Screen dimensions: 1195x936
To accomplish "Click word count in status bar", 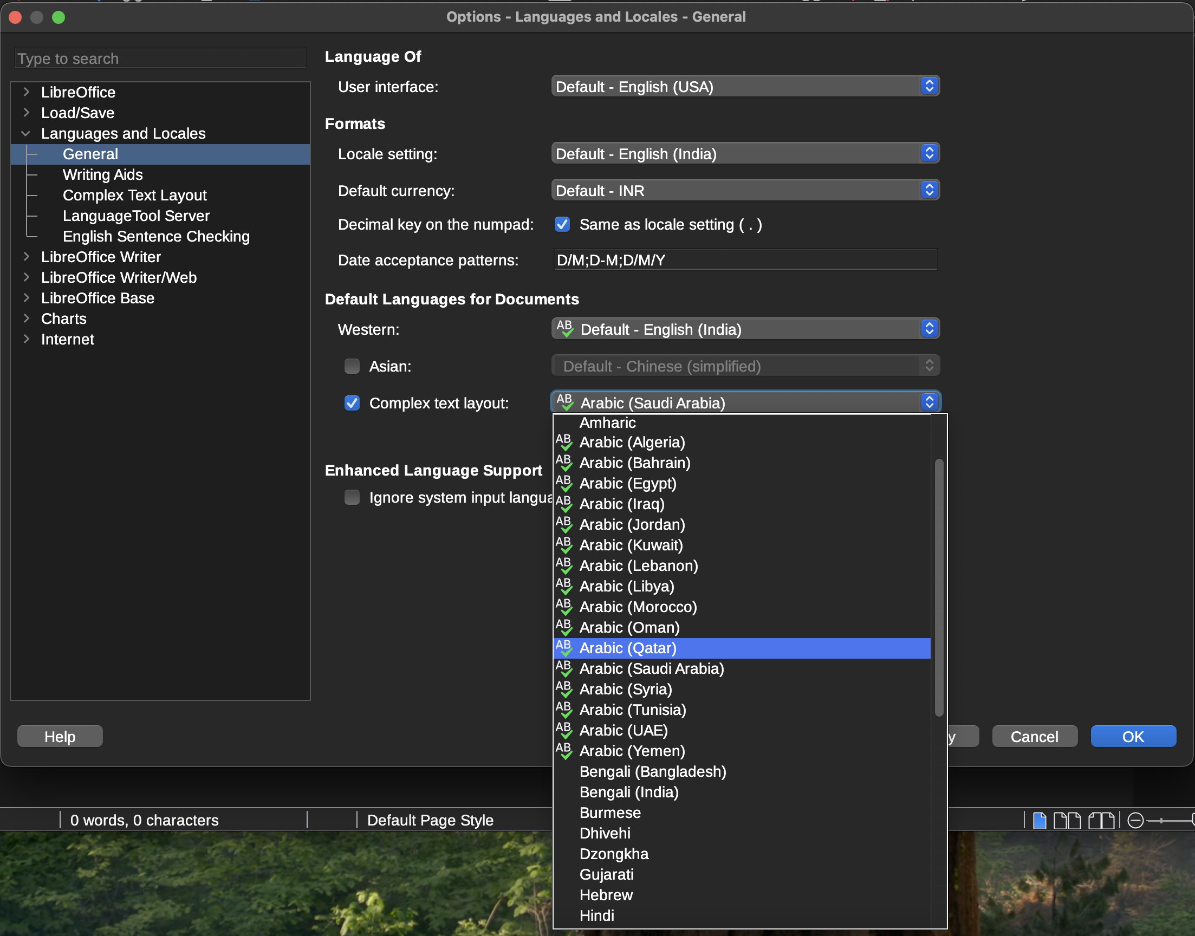I will (x=144, y=821).
